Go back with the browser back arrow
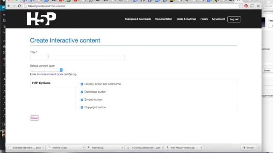 coord(9,6)
